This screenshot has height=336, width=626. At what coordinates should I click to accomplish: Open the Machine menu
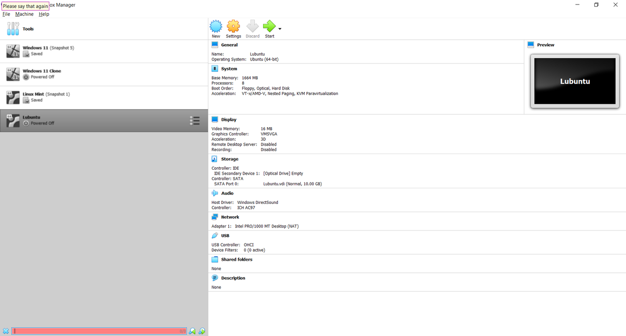click(24, 14)
